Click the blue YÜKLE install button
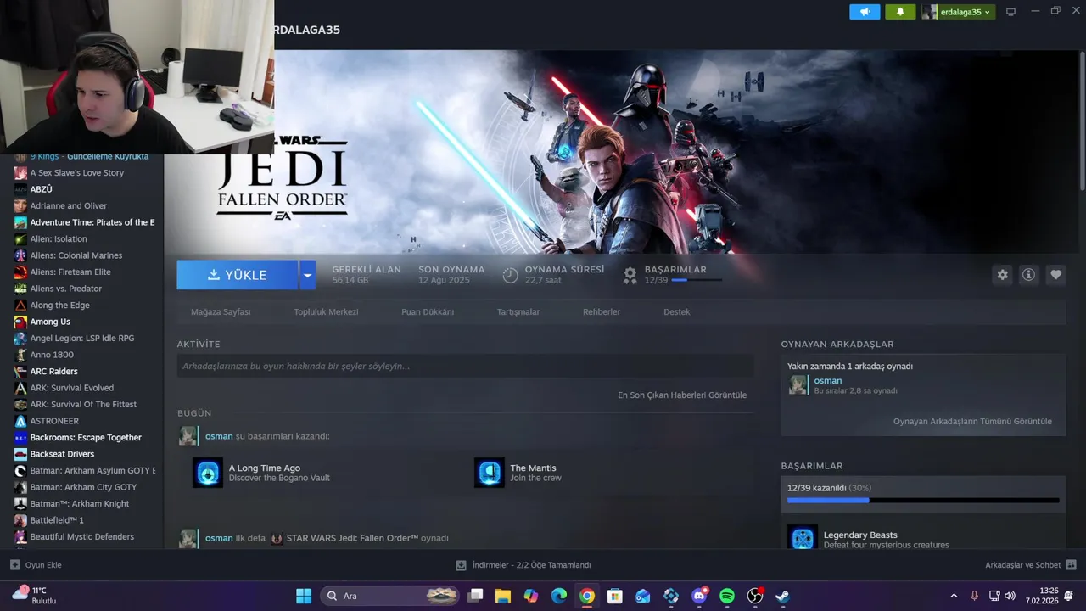 tap(238, 275)
